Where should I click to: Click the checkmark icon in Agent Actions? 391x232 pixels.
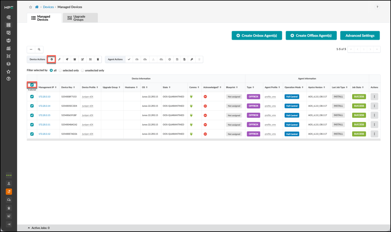129,59
